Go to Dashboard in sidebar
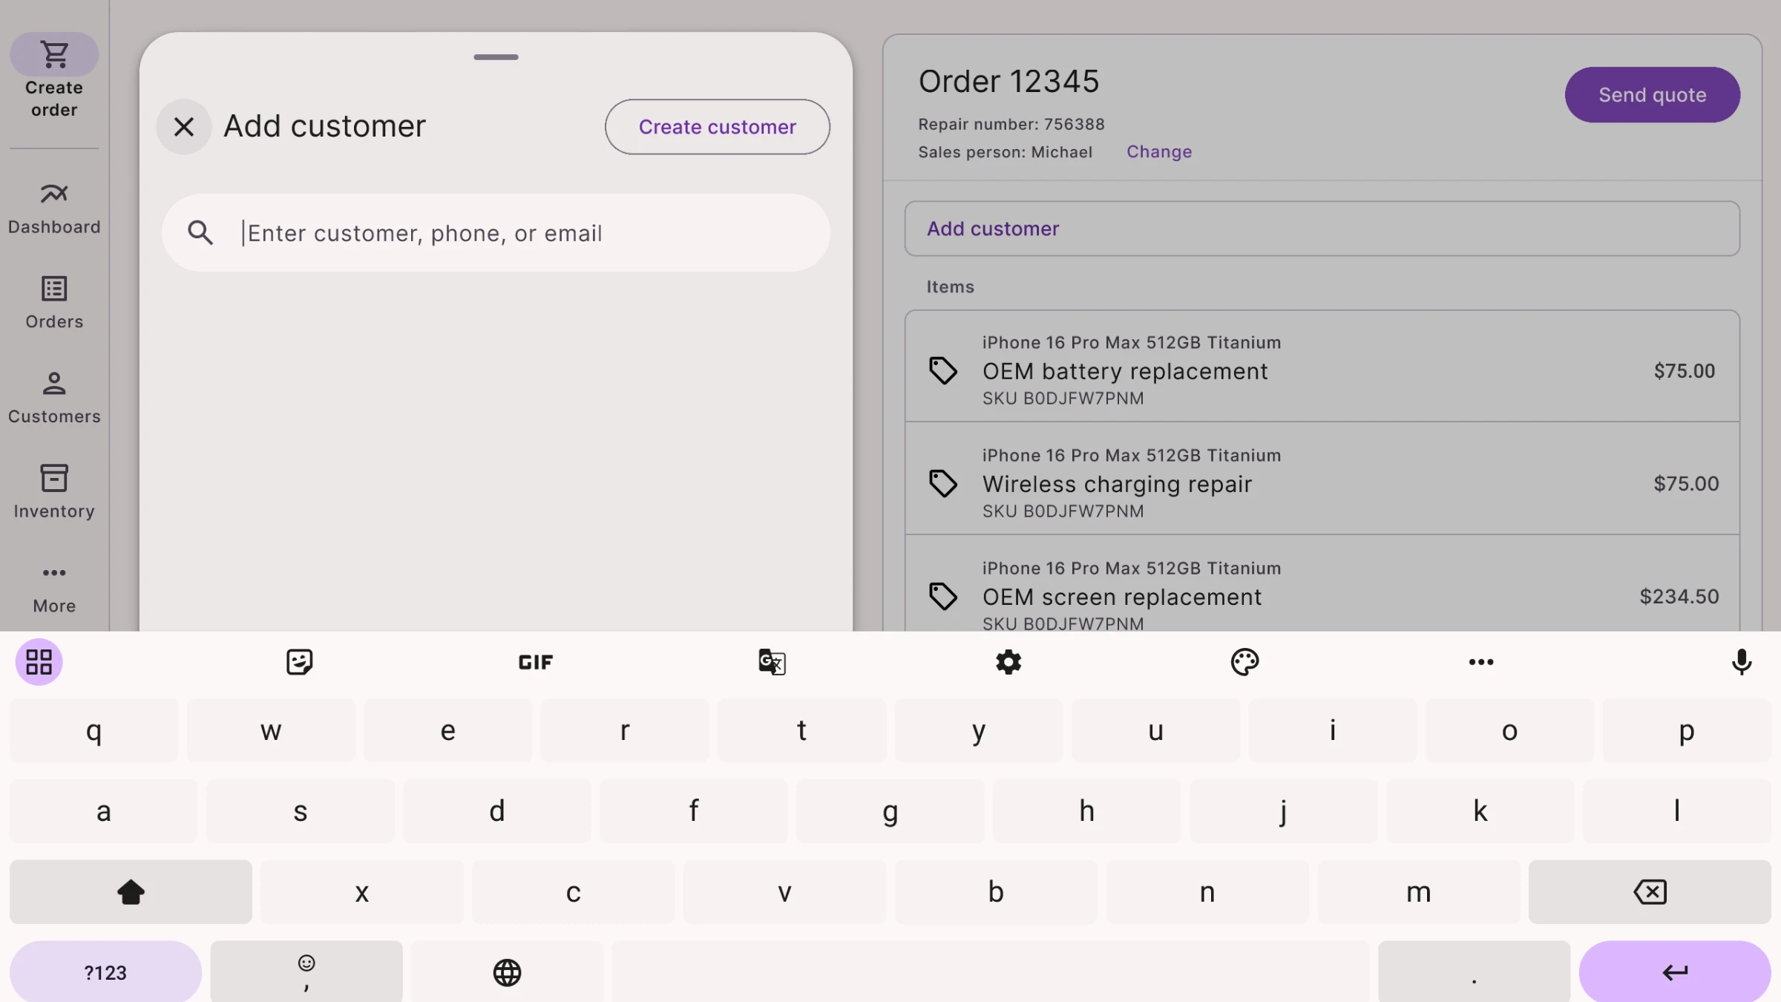This screenshot has height=1002, width=1781. point(54,209)
